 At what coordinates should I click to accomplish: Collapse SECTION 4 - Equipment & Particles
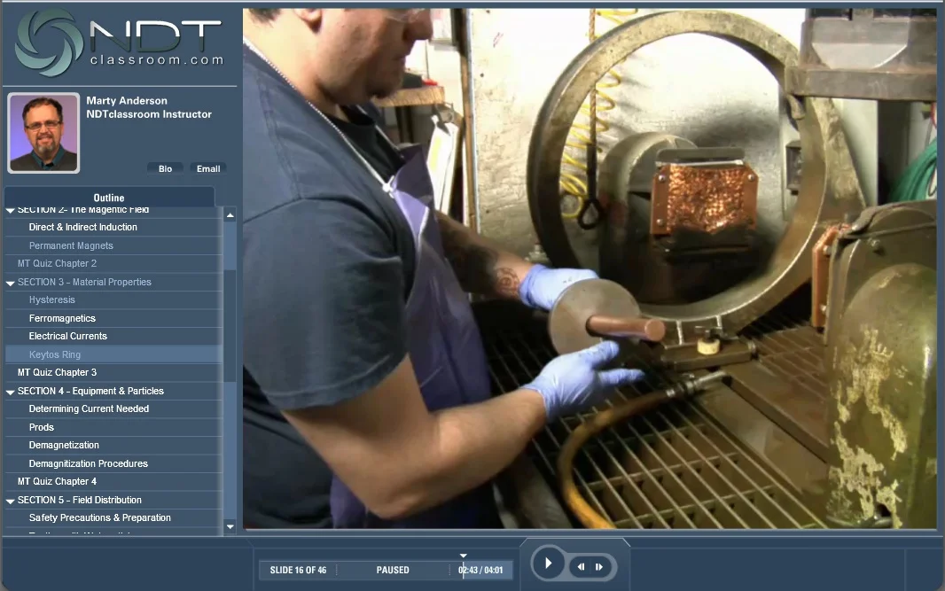point(11,392)
